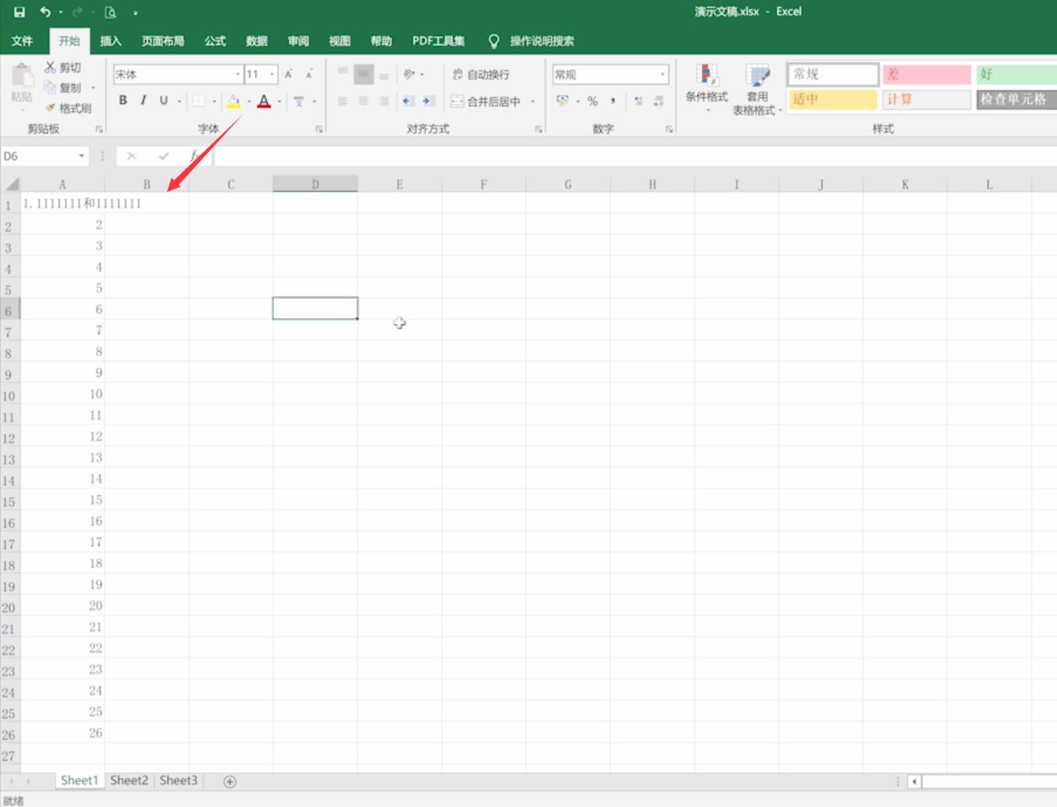
Task: Click the Cut (剪切) scissors button
Action: pyautogui.click(x=62, y=68)
